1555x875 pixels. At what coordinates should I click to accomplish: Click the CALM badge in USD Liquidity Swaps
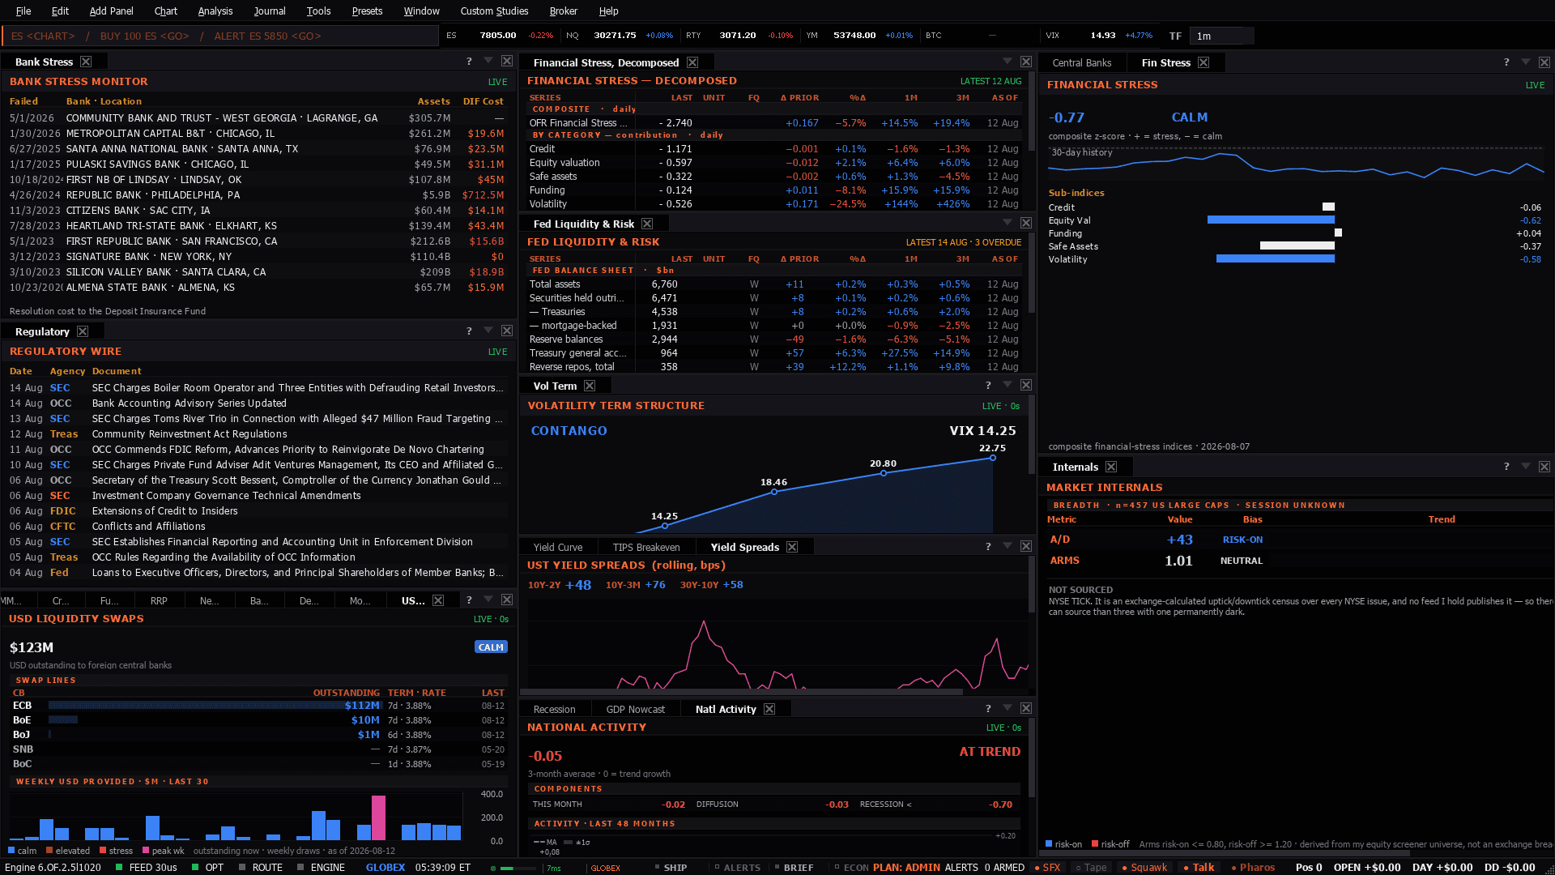pyautogui.click(x=491, y=647)
